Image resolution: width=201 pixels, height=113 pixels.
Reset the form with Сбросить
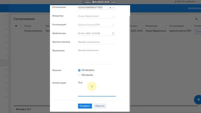pos(100,106)
